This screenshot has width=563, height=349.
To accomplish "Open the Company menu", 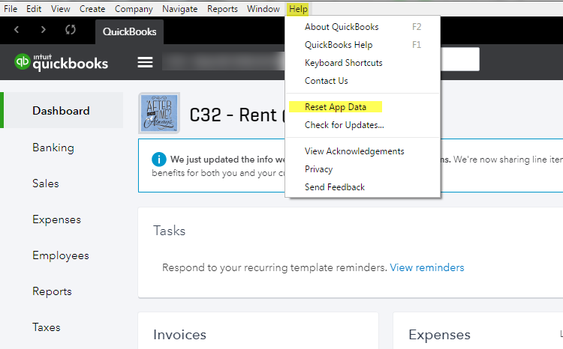I will click(x=134, y=9).
